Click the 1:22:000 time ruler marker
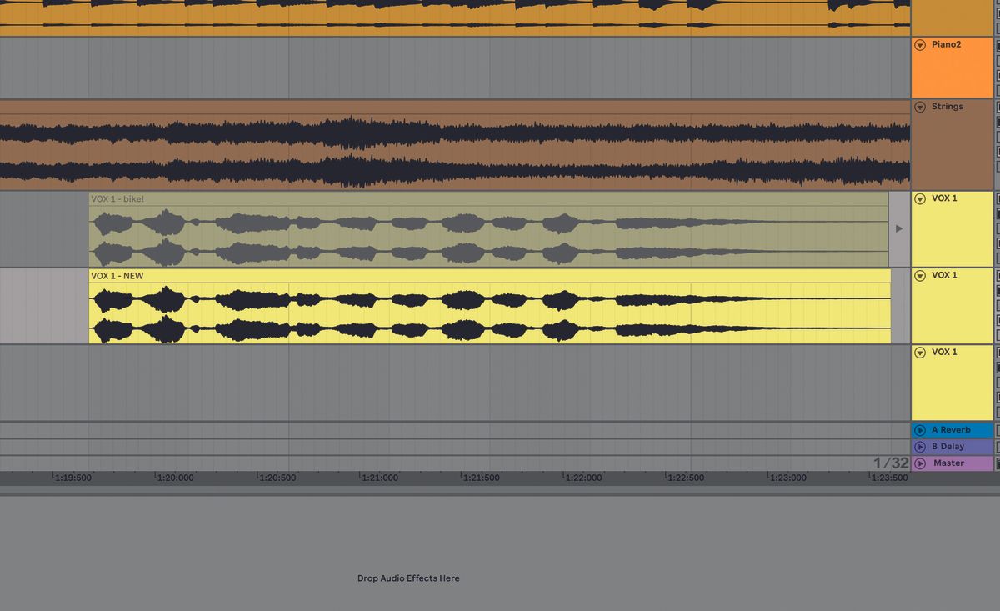This screenshot has width=1000, height=611. click(583, 478)
